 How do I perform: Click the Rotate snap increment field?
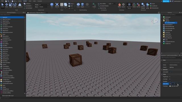[44, 5]
